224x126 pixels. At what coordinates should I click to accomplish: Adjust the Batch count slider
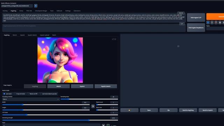coord(107,105)
